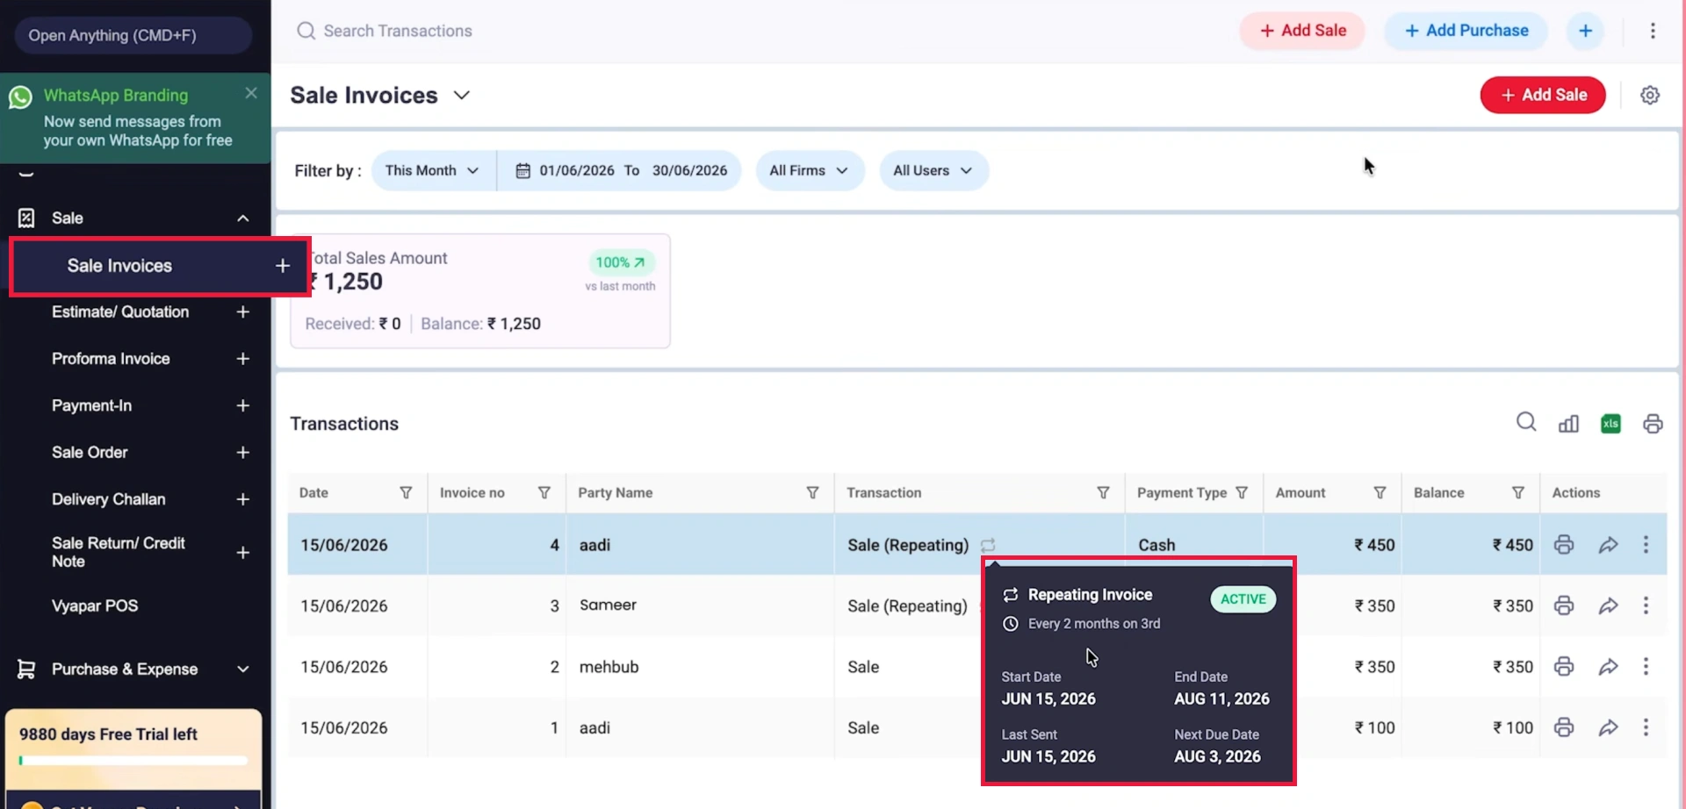Filter the Payment Type column
Image resolution: width=1686 pixels, height=809 pixels.
1242,493
